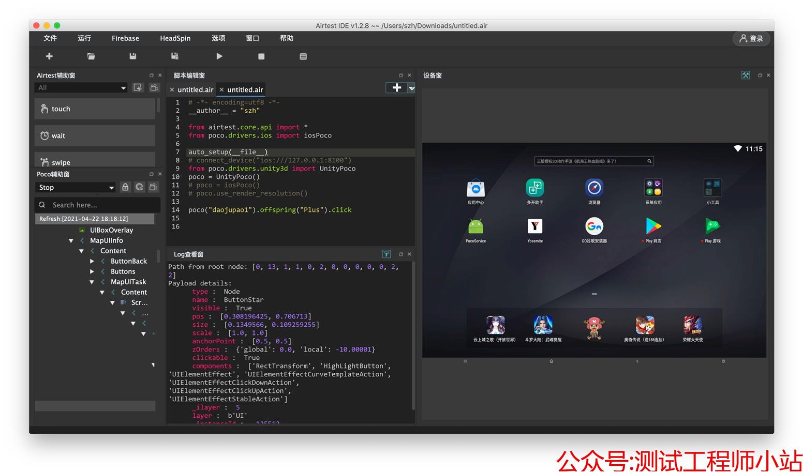Click the device window tools icon
The height and width of the screenshot is (472, 803).
point(746,75)
